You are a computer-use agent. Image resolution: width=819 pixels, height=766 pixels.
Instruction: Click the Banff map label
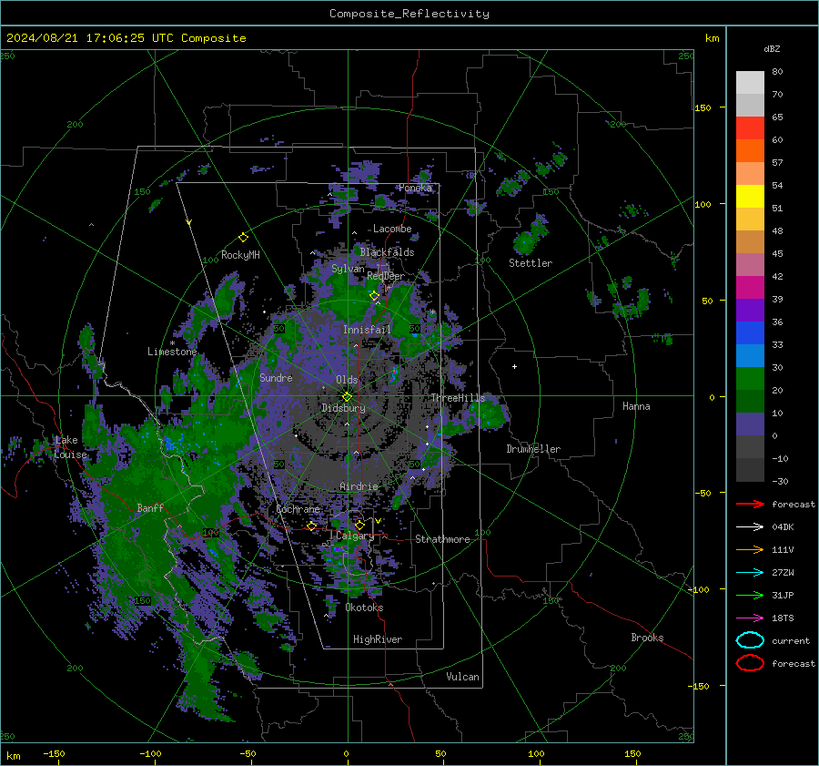click(150, 507)
